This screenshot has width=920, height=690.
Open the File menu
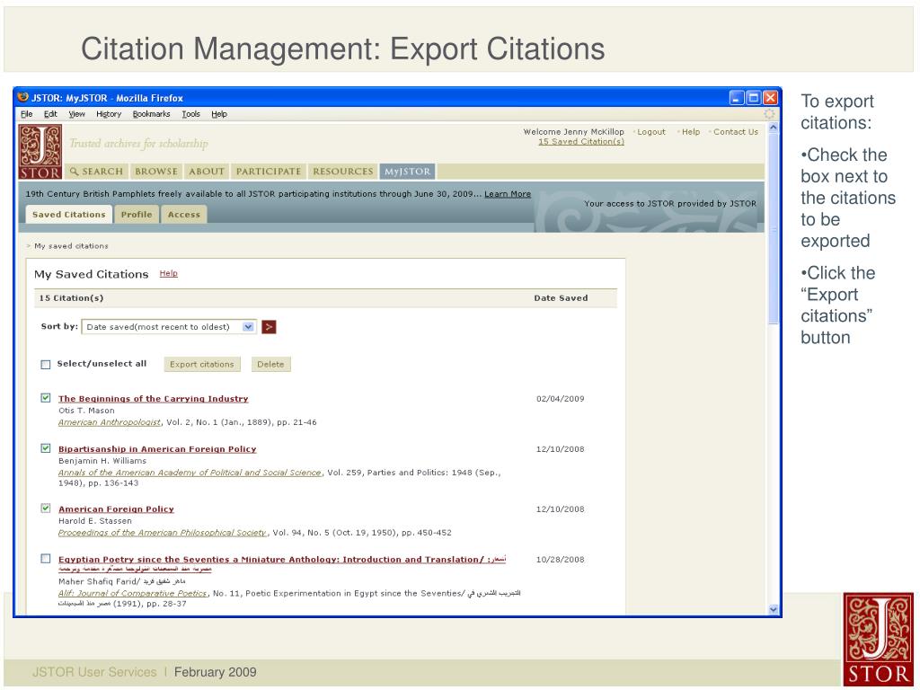tap(27, 114)
